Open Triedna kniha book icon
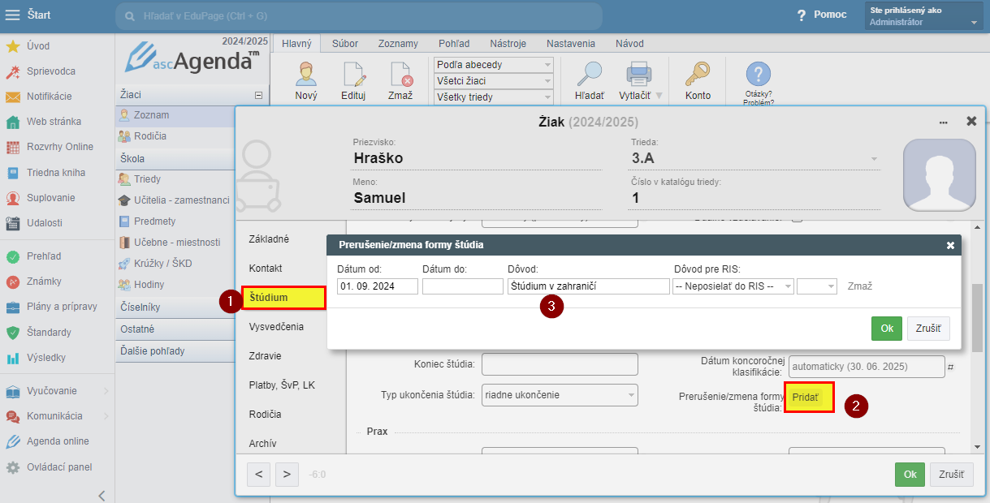Viewport: 990px width, 503px height. (13, 173)
